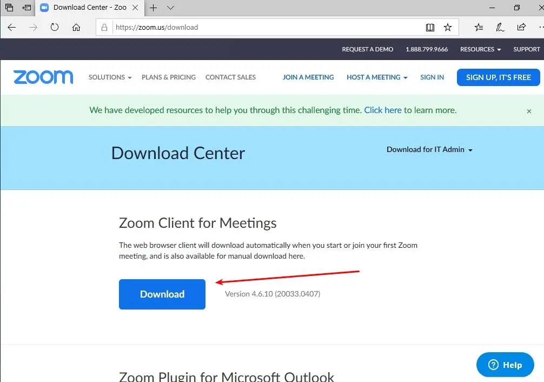Click JOIN A MEETING
This screenshot has height=382, width=544.
[308, 77]
